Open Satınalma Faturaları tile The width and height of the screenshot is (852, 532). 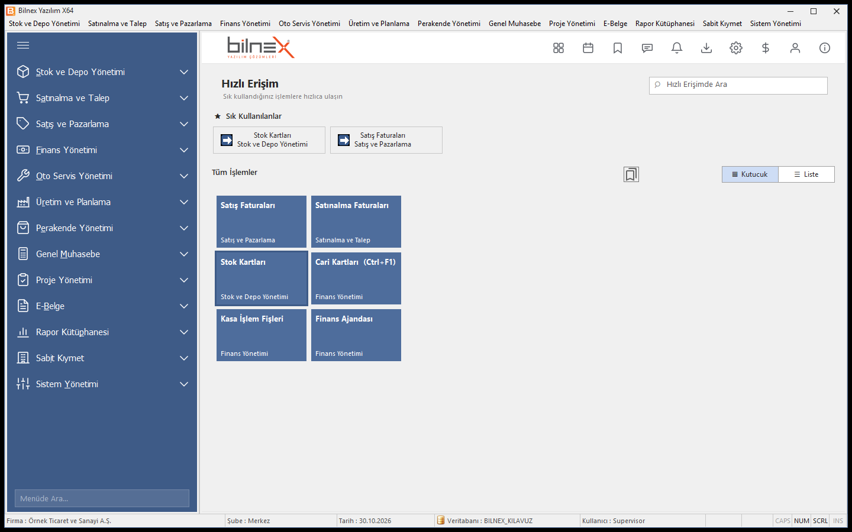pyautogui.click(x=356, y=222)
